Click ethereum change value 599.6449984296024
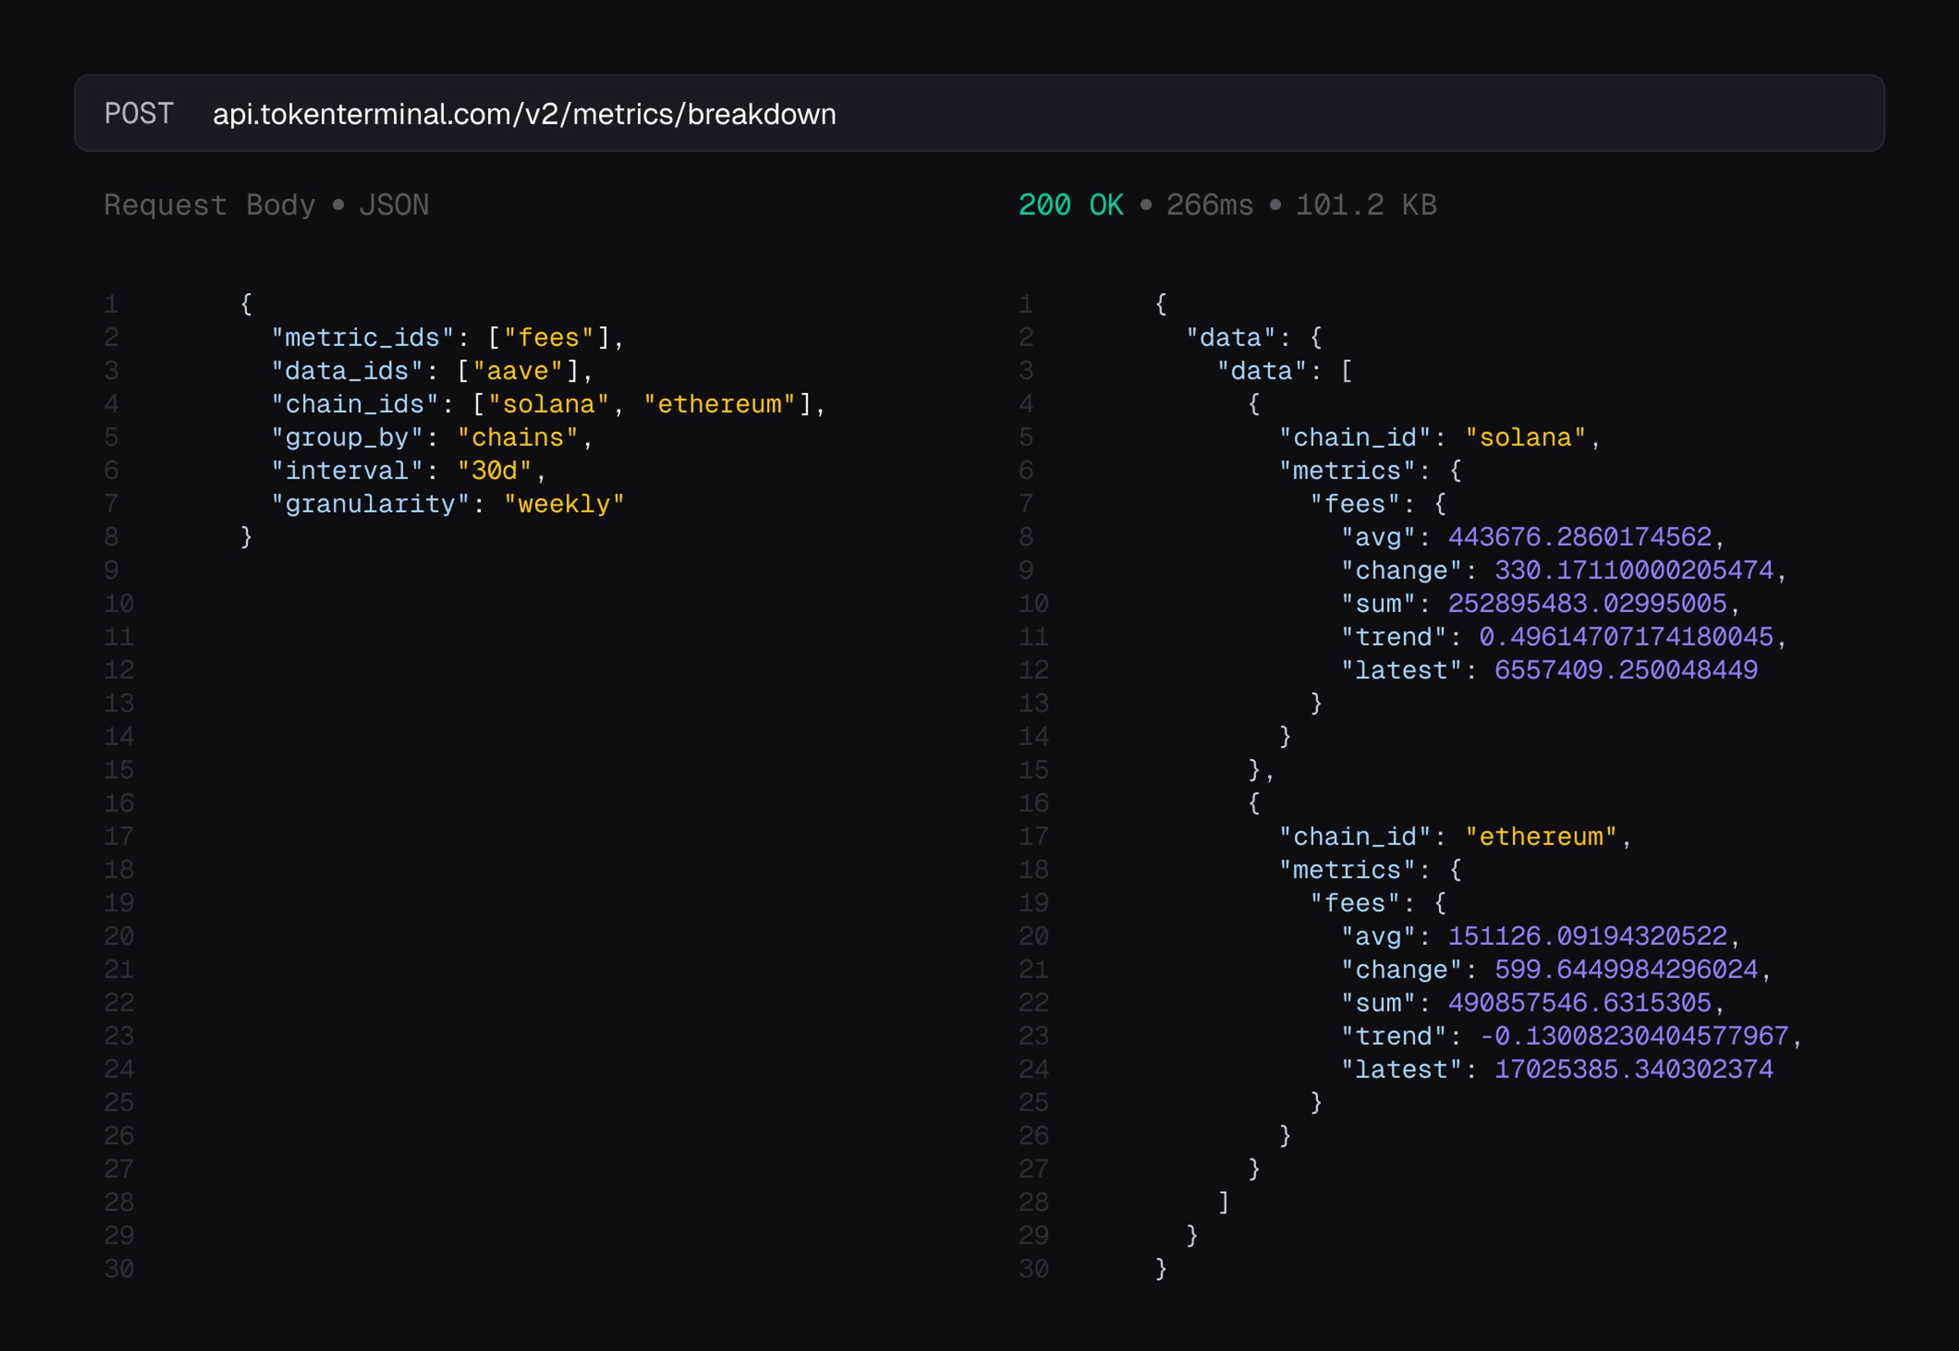 1625,969
